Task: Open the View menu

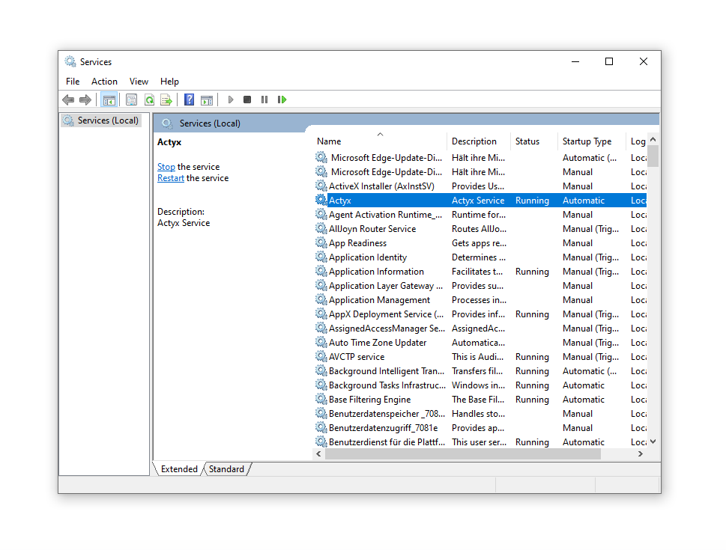Action: tap(139, 82)
